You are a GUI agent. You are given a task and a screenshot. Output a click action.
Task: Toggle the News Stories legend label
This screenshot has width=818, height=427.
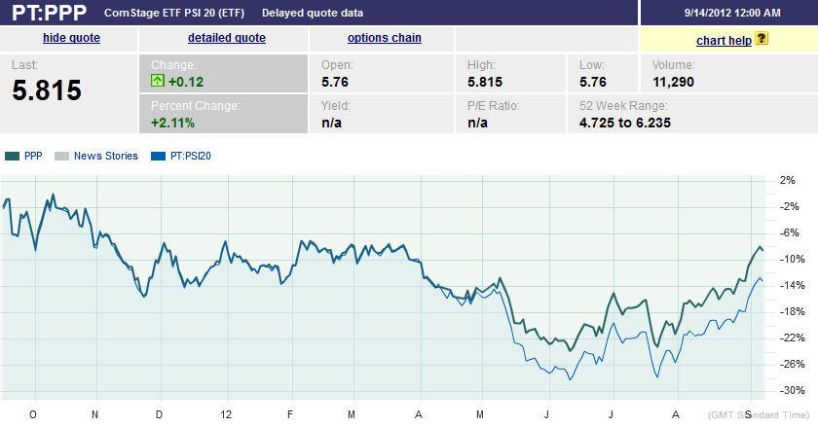coord(106,156)
